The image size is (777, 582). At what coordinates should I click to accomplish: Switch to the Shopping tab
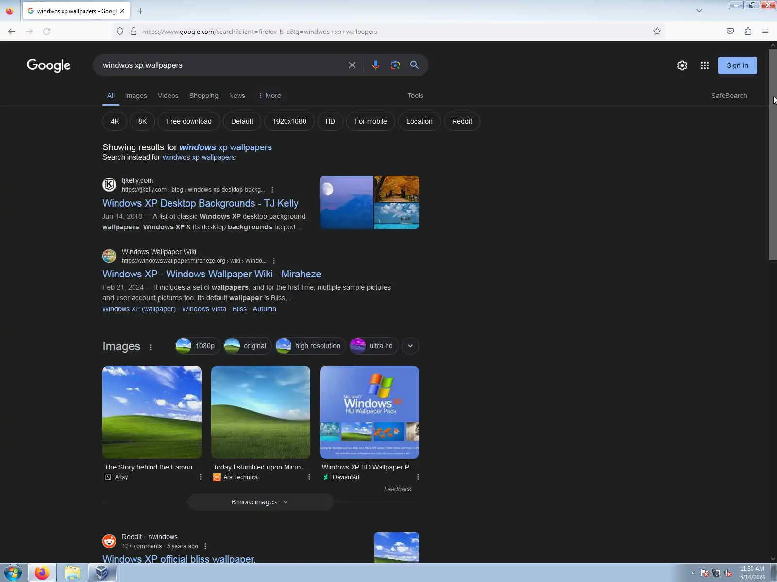pyautogui.click(x=204, y=96)
